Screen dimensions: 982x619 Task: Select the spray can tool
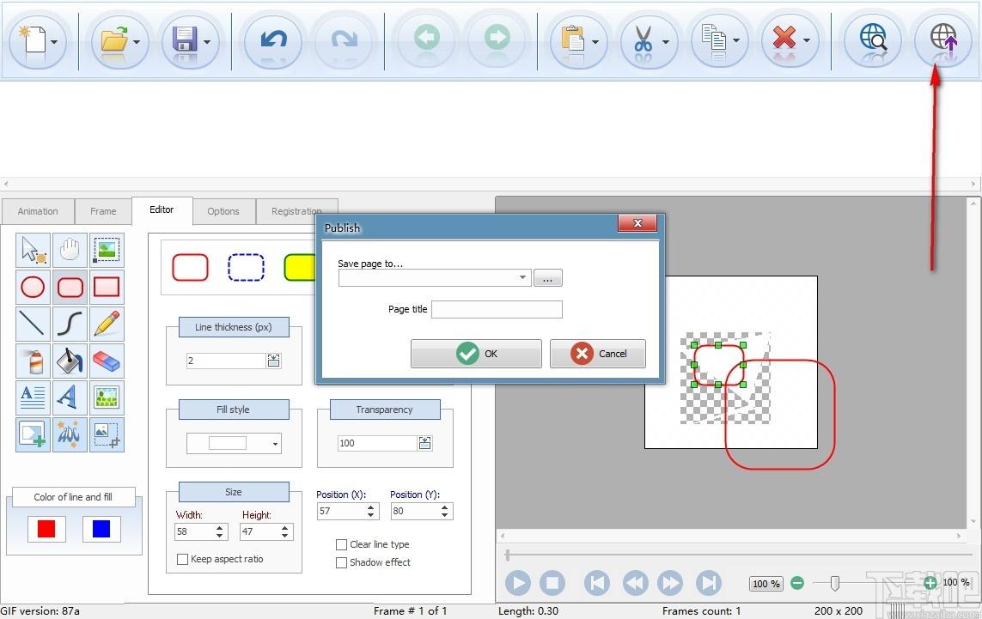[33, 361]
